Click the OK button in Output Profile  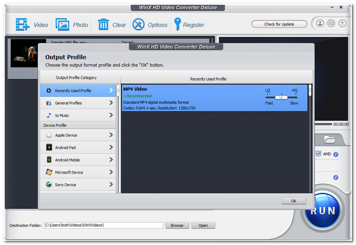coord(294,201)
